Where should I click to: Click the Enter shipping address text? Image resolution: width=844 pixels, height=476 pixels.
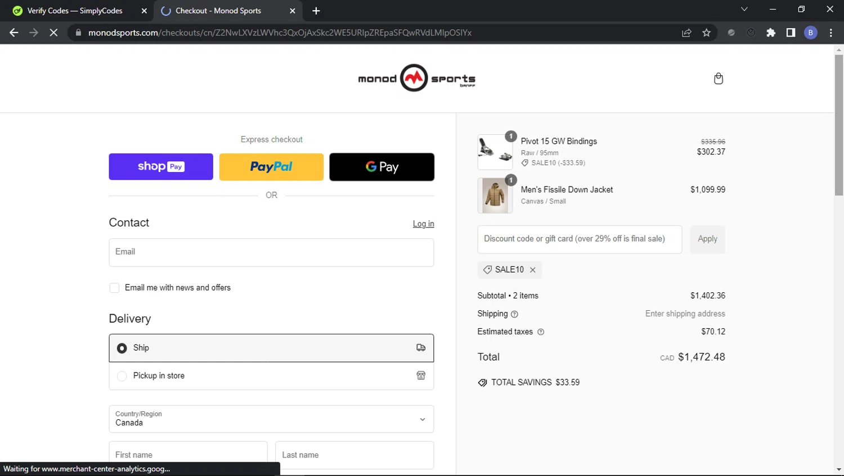(685, 314)
